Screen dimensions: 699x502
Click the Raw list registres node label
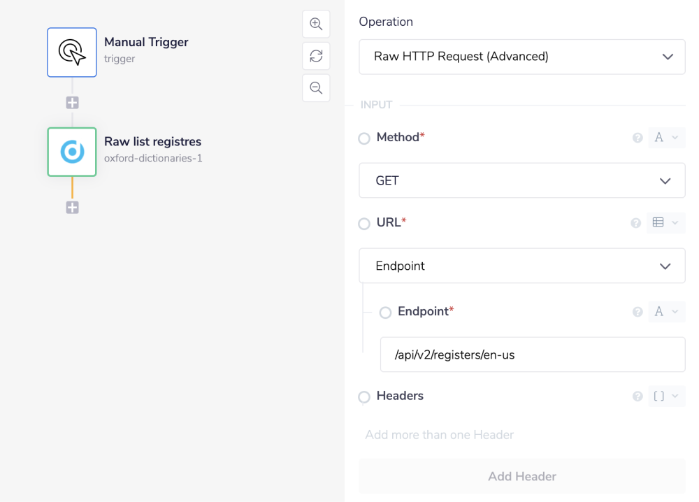[152, 142]
